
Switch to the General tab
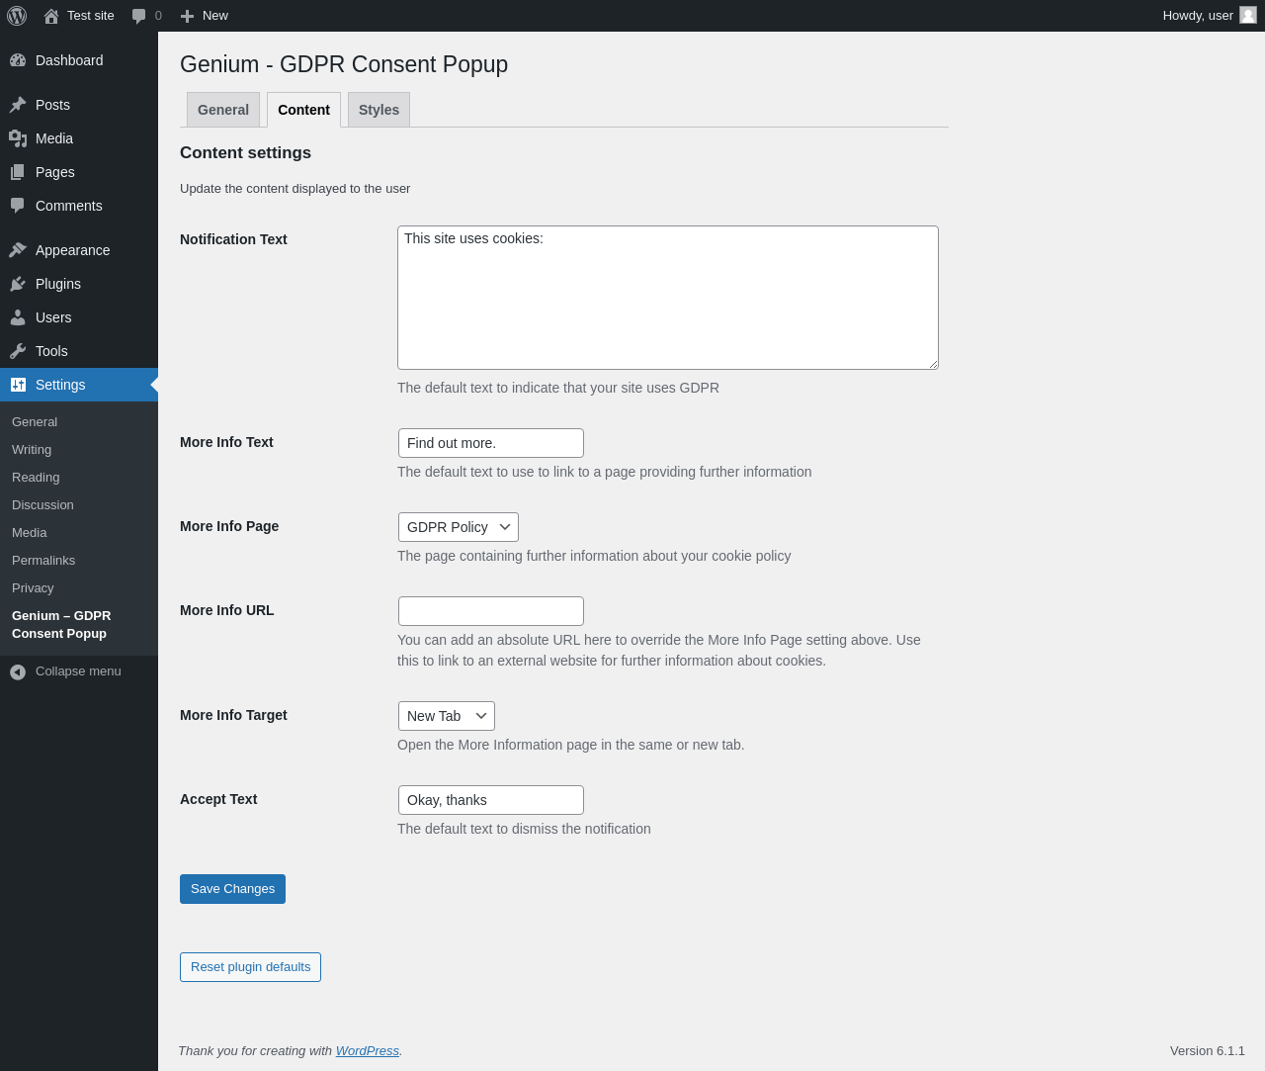click(x=223, y=110)
